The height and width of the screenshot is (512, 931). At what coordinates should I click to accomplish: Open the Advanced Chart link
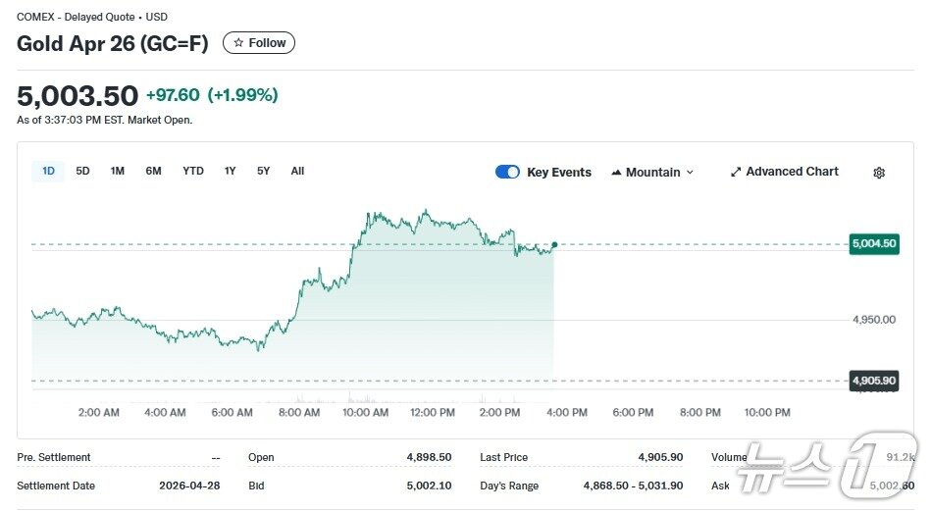(792, 172)
